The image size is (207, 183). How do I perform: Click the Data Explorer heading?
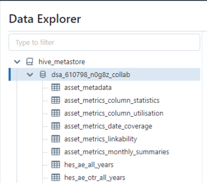45,19
